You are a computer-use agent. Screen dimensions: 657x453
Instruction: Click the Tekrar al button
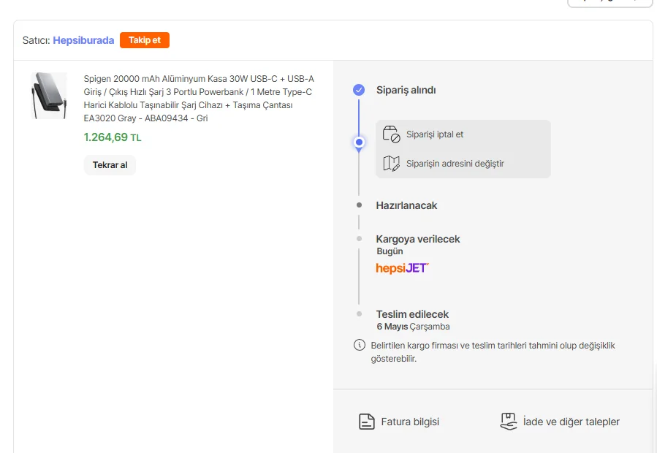point(110,165)
